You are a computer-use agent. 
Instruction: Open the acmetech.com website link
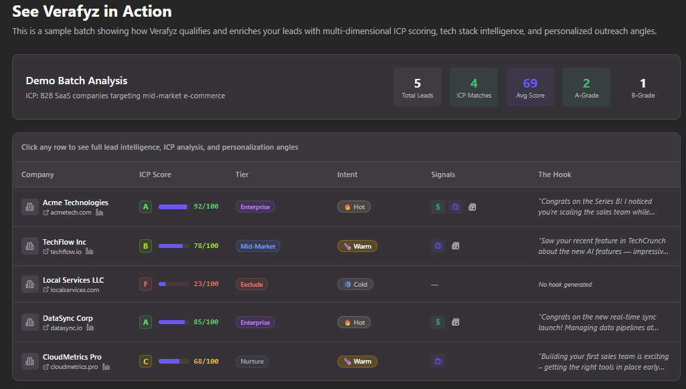point(70,213)
